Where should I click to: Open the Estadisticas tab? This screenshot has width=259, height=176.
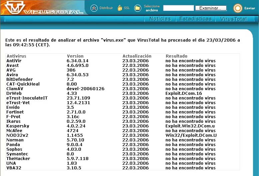point(195,19)
